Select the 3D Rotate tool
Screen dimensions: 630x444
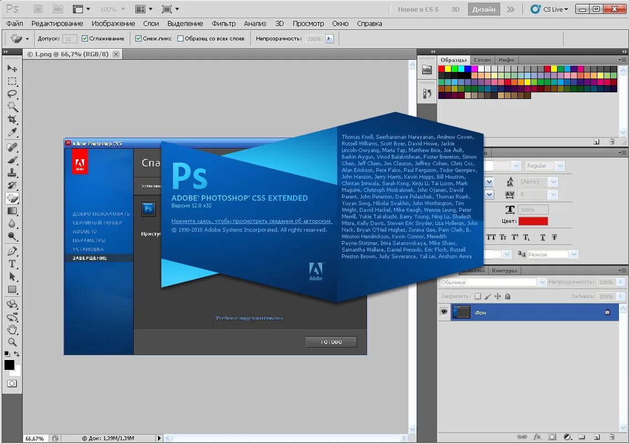[x=12, y=305]
